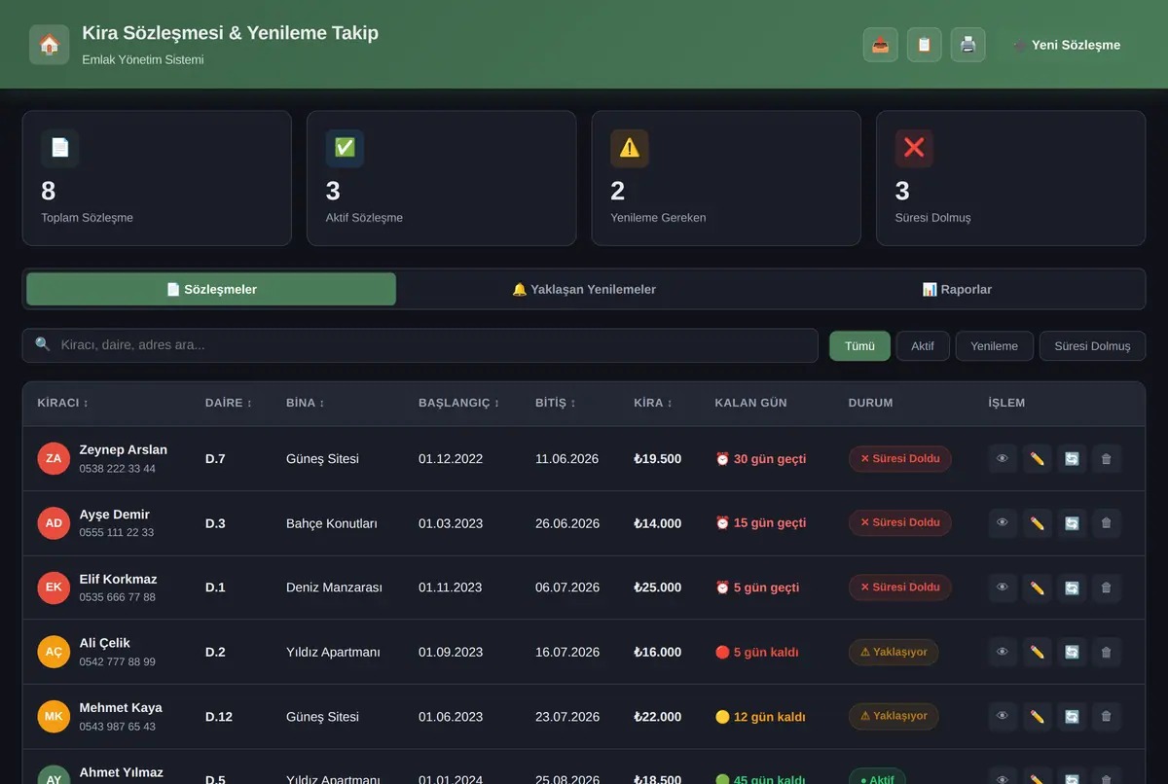
Task: Renew Ayşe Demir's contract via refresh icon
Action: coord(1072,523)
